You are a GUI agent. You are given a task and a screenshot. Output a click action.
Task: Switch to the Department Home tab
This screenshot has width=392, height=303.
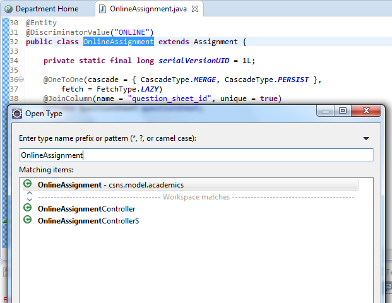(46, 9)
